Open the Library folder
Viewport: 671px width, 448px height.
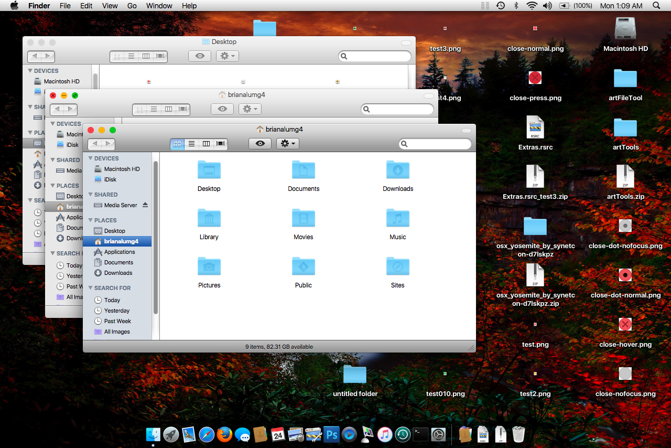click(209, 218)
